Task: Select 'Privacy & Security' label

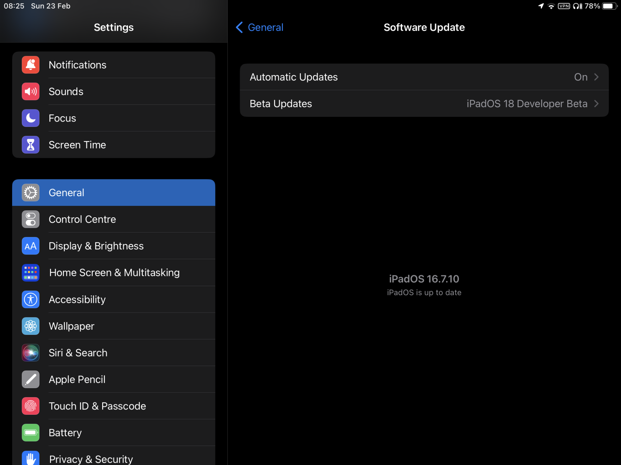Action: click(91, 459)
